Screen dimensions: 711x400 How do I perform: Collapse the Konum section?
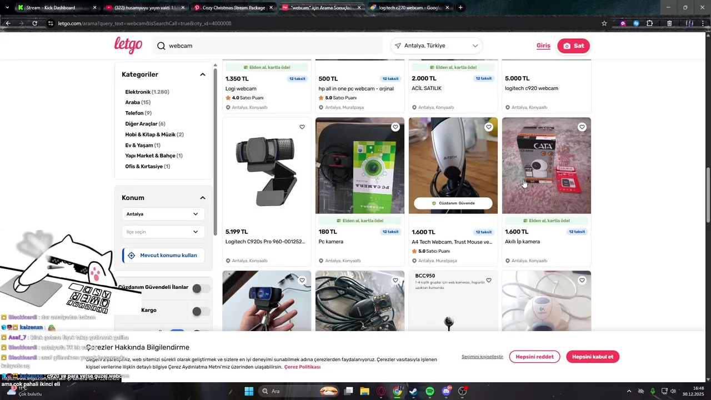click(203, 198)
